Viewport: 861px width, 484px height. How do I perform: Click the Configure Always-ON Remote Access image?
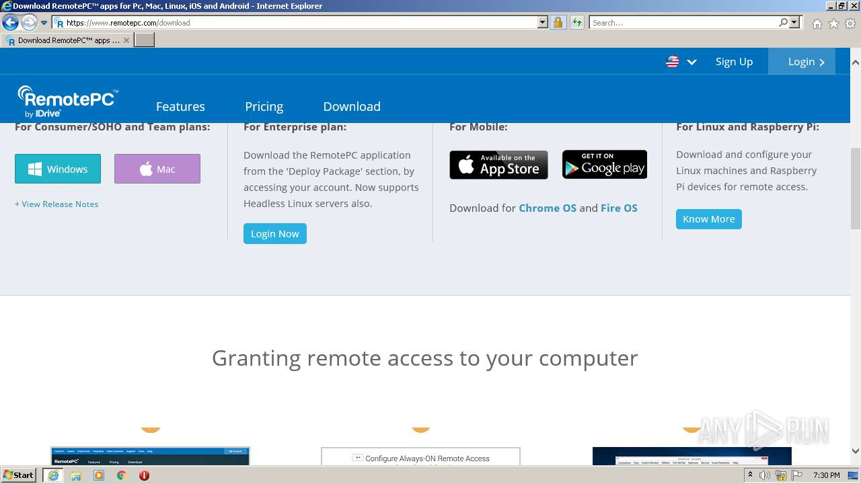[420, 456]
